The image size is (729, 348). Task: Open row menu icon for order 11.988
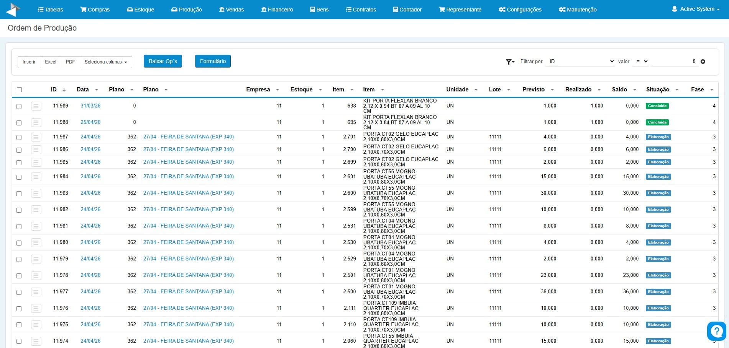(36, 122)
